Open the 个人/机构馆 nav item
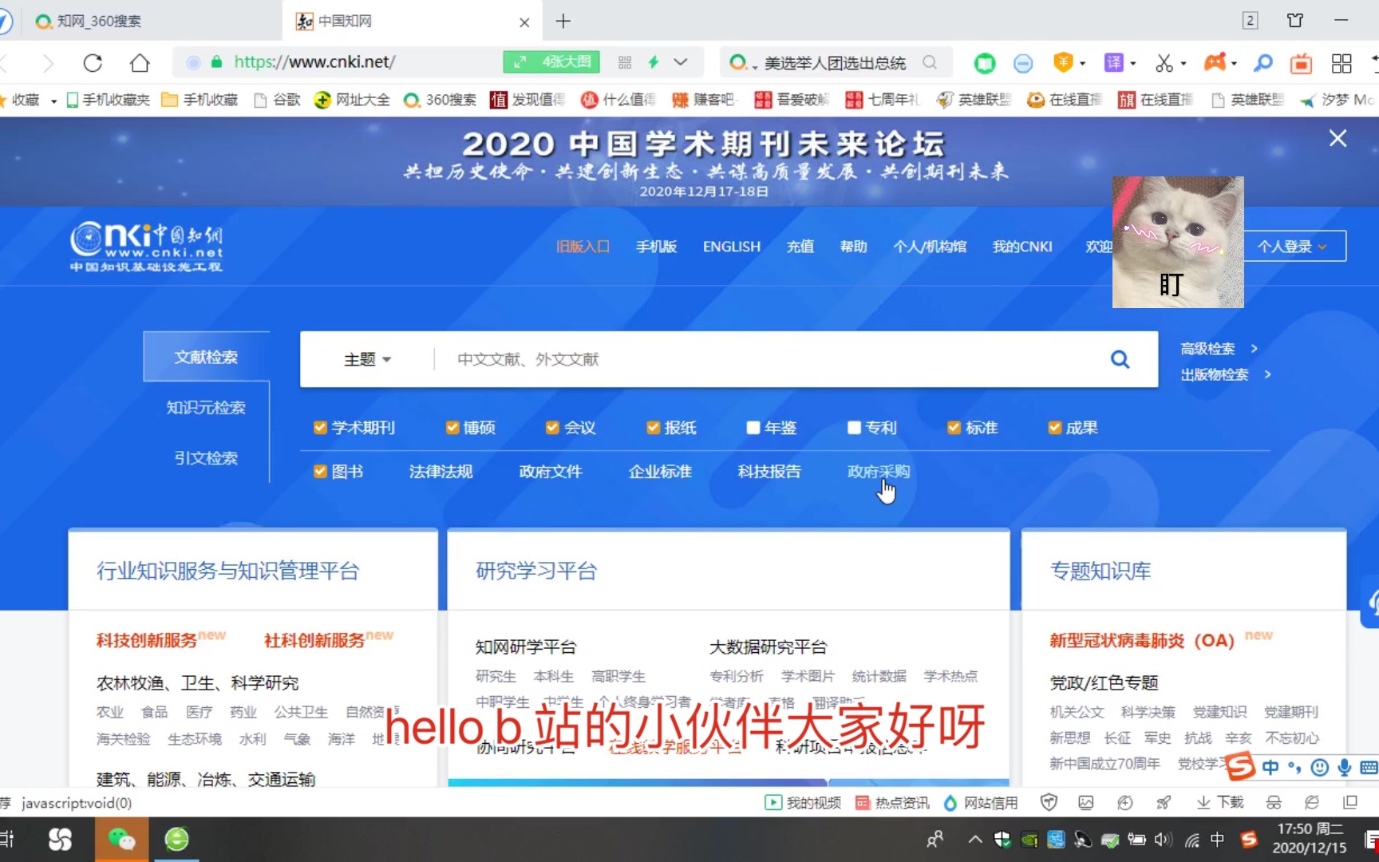1379x862 pixels. tap(930, 247)
